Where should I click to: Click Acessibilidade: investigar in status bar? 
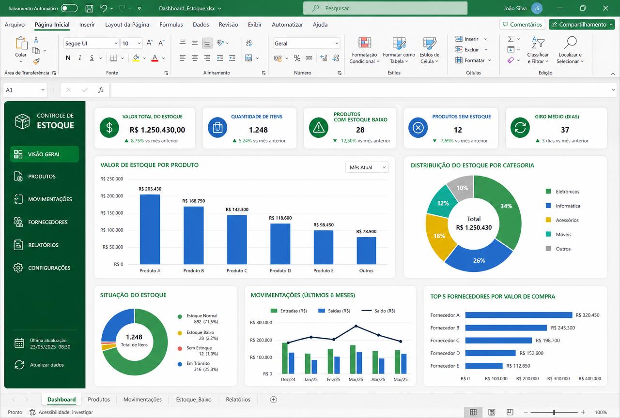tap(61, 412)
